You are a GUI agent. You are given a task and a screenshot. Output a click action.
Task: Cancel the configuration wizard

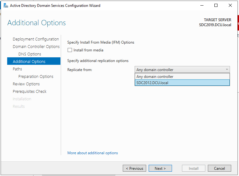219,169
